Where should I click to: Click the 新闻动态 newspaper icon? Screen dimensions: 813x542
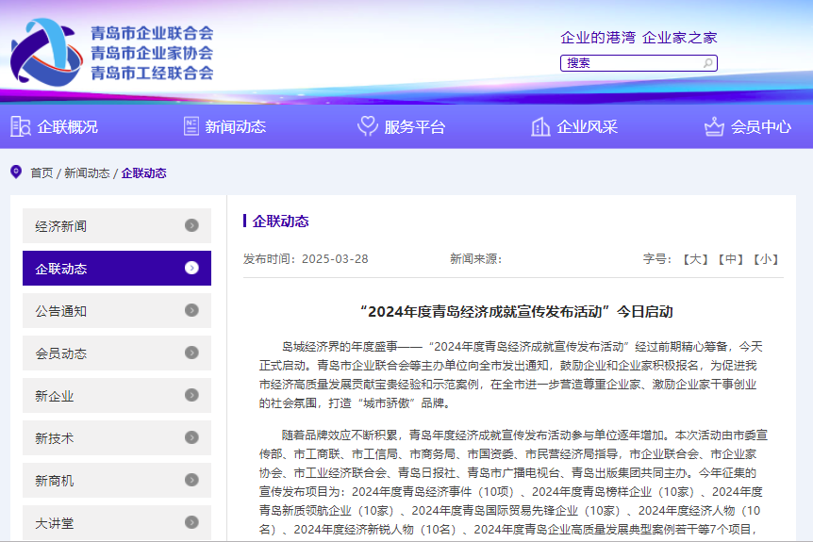pos(191,126)
